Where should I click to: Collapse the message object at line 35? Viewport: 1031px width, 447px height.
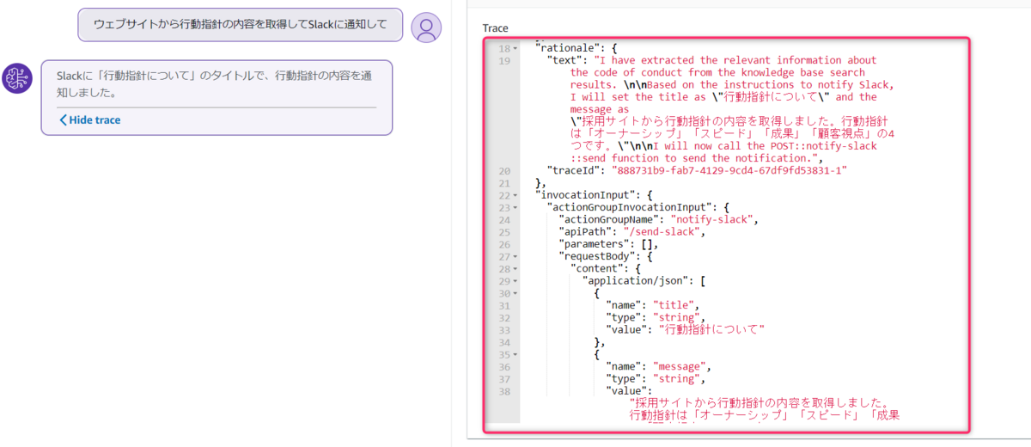pyautogui.click(x=515, y=354)
